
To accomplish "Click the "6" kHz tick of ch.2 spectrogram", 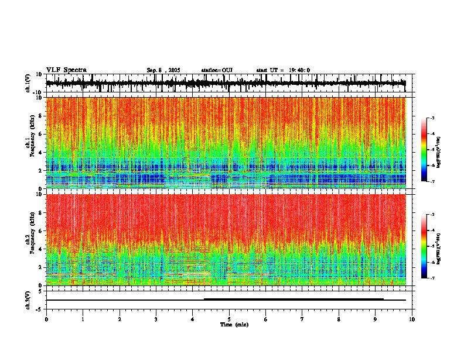I will click(x=41, y=231).
